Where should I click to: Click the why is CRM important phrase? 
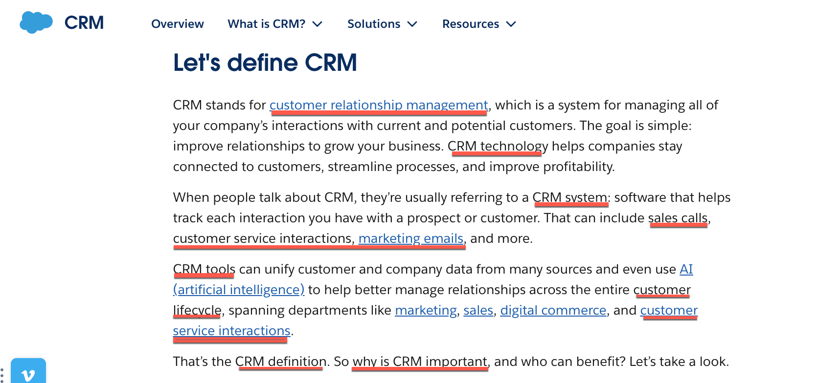pos(420,362)
